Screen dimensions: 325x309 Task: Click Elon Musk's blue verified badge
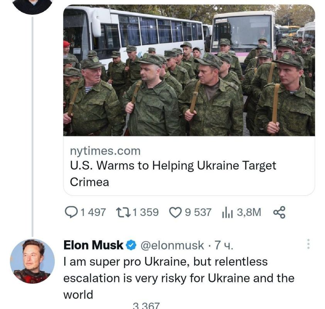pos(131,244)
